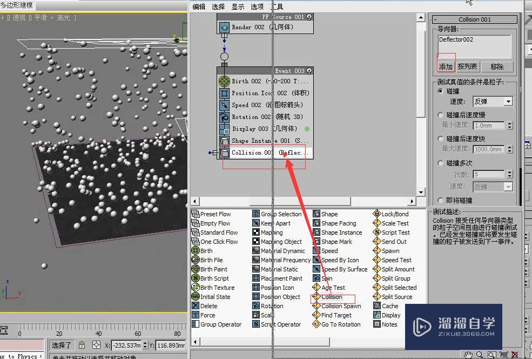Pick the Shape Instance operator in depot
The image size is (532, 359).
point(316,232)
